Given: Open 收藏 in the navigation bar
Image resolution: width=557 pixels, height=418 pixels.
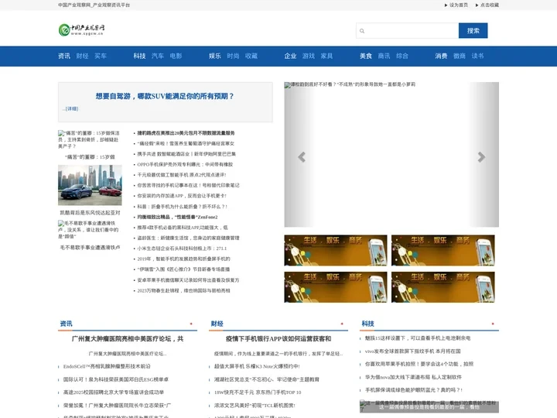Looking at the screenshot, I should [x=251, y=56].
